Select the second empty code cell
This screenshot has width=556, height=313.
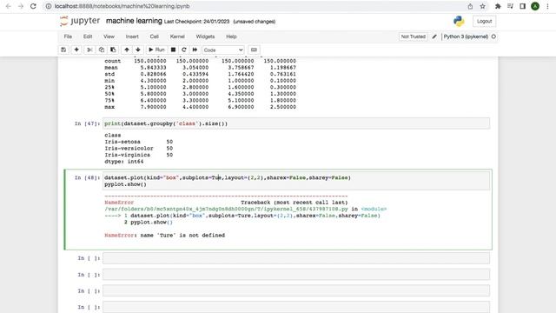click(x=296, y=275)
